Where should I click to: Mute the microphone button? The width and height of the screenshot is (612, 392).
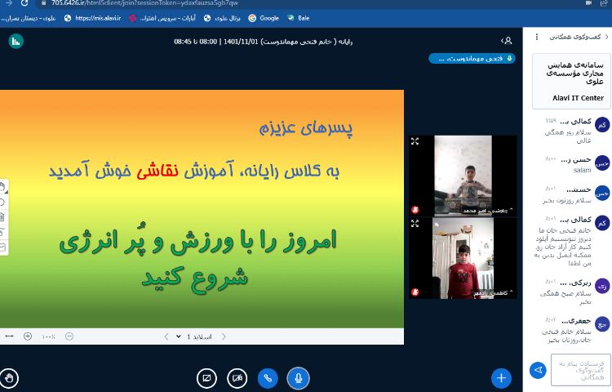tap(298, 378)
